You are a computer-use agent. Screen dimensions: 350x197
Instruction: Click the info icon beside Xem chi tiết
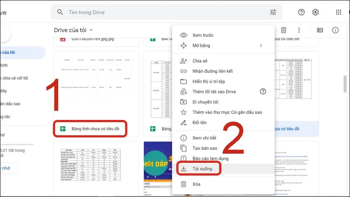[x=183, y=138]
